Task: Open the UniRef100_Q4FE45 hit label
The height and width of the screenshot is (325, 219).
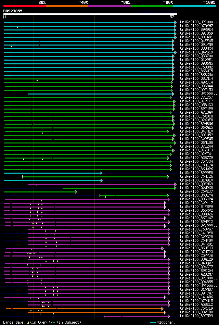Action: 197,41
